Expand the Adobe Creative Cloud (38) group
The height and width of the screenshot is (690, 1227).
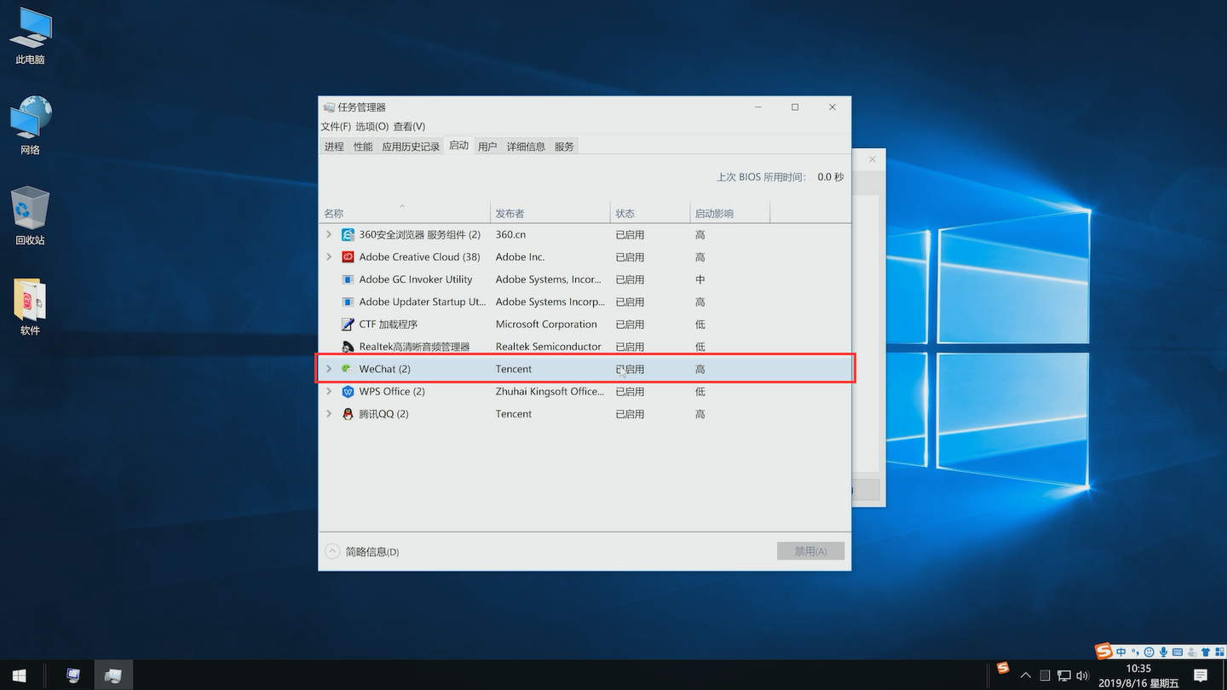(329, 256)
